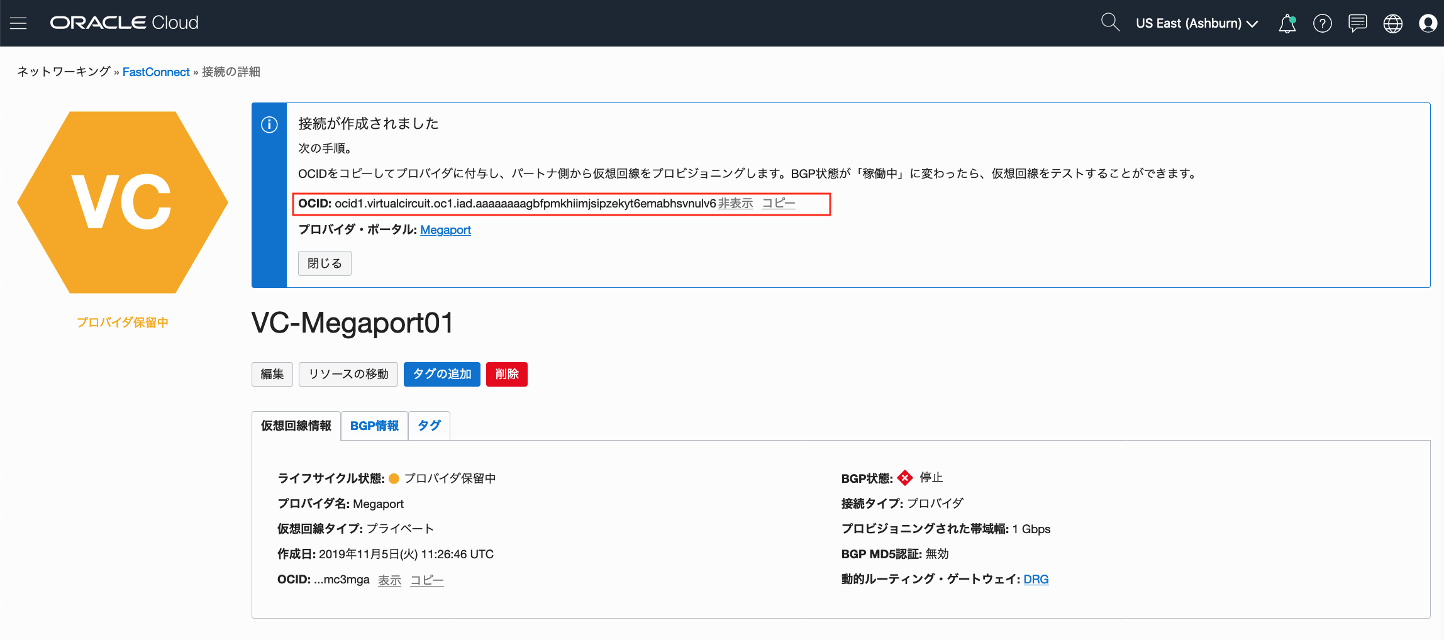
Task: Open the DRG dynamic routing gateway link
Action: [1036, 579]
